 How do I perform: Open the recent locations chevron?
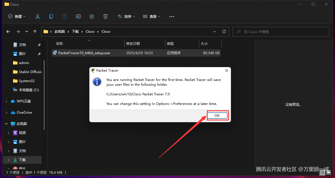pos(27,32)
